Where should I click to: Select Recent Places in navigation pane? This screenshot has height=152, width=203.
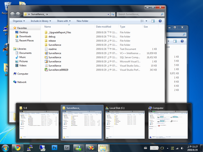tap(26, 41)
